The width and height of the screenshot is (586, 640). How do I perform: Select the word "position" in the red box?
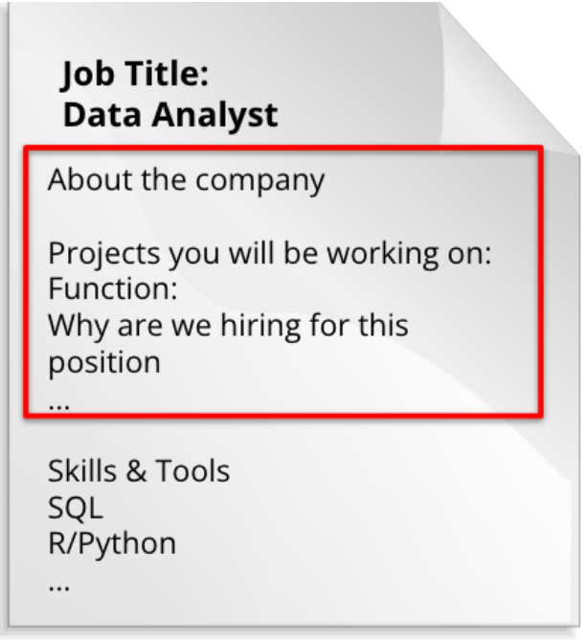(104, 363)
